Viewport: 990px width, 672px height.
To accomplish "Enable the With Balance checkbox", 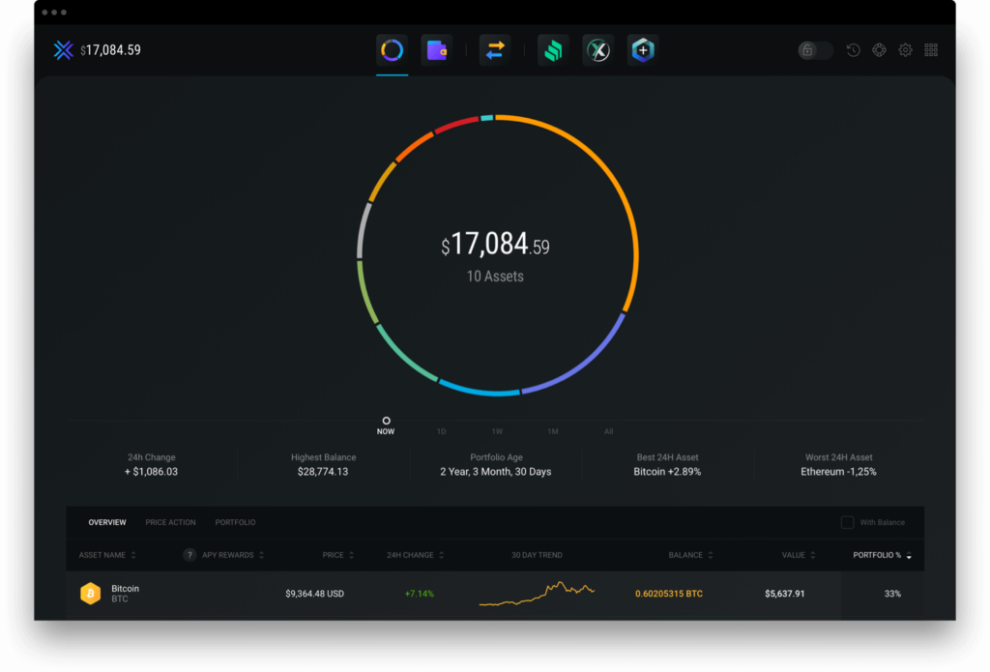I will coord(847,522).
